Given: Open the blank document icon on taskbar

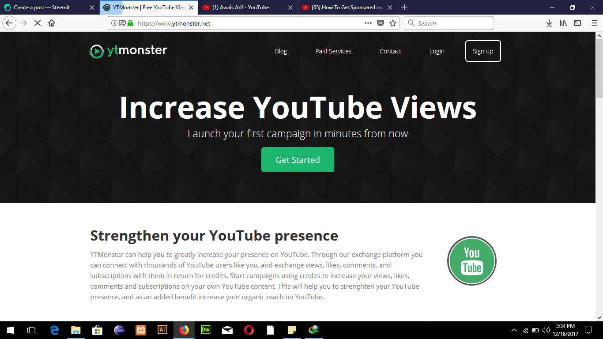Looking at the screenshot, I should click(271, 330).
